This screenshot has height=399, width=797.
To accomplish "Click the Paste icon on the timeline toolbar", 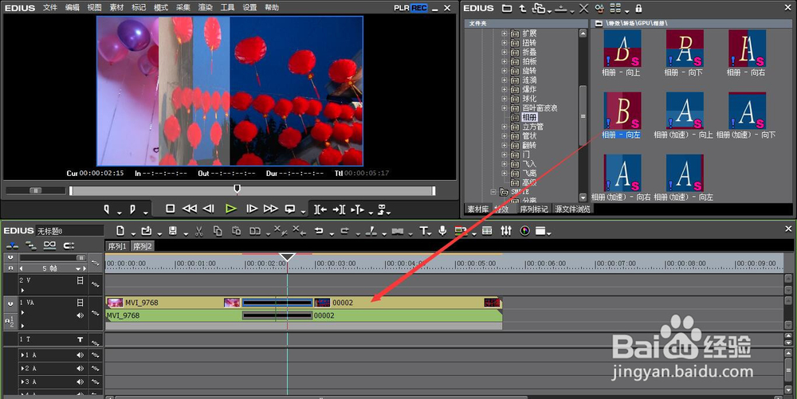I will tap(237, 231).
